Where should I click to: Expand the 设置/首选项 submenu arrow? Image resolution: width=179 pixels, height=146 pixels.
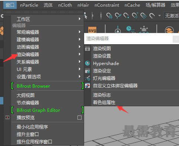pyautogui.click(x=80, y=77)
